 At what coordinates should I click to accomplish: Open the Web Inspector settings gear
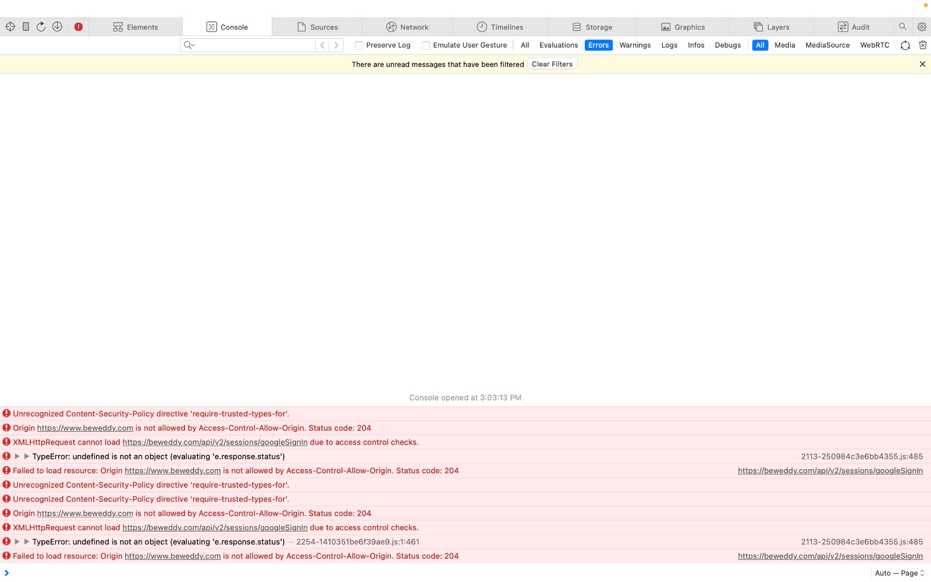(922, 27)
